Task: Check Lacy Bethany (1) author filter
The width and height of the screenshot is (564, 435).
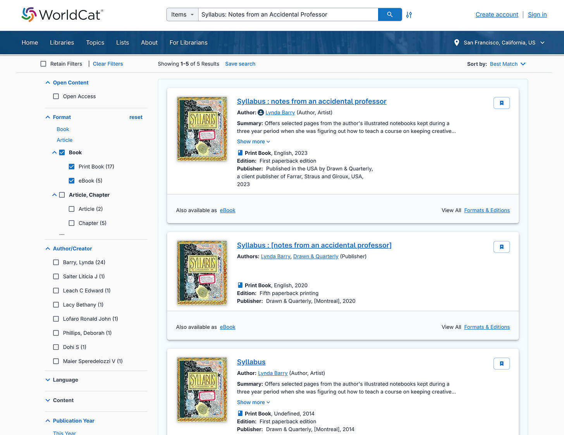Action: tap(56, 305)
